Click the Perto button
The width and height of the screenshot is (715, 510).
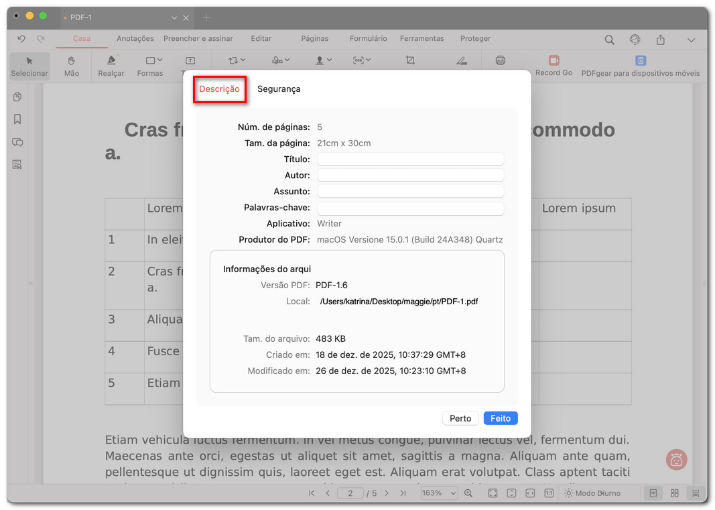click(x=460, y=418)
